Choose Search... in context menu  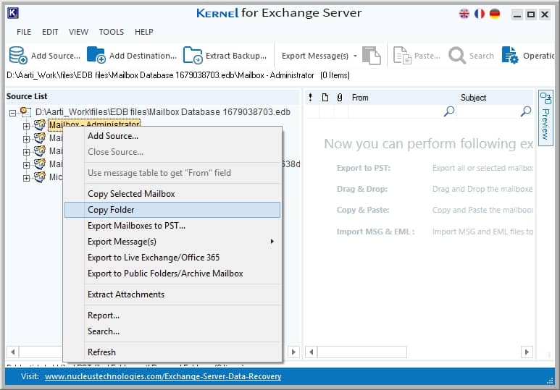(172, 331)
